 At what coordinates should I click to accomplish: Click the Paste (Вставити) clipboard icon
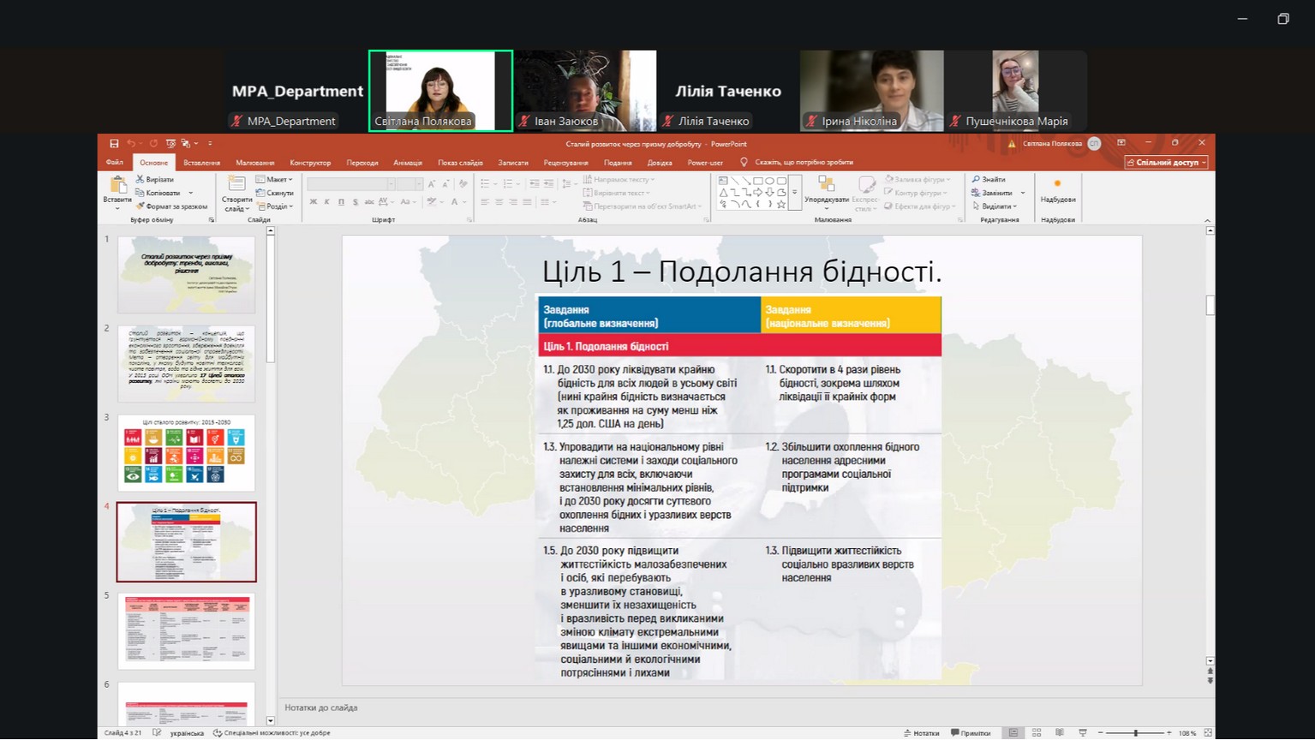pyautogui.click(x=117, y=186)
